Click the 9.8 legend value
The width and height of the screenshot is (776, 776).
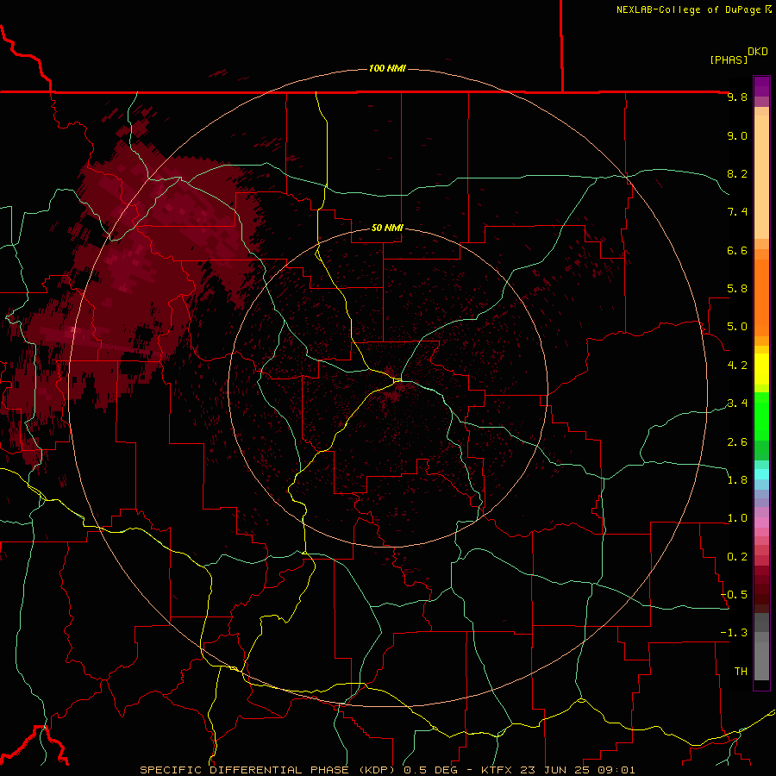[x=737, y=97]
